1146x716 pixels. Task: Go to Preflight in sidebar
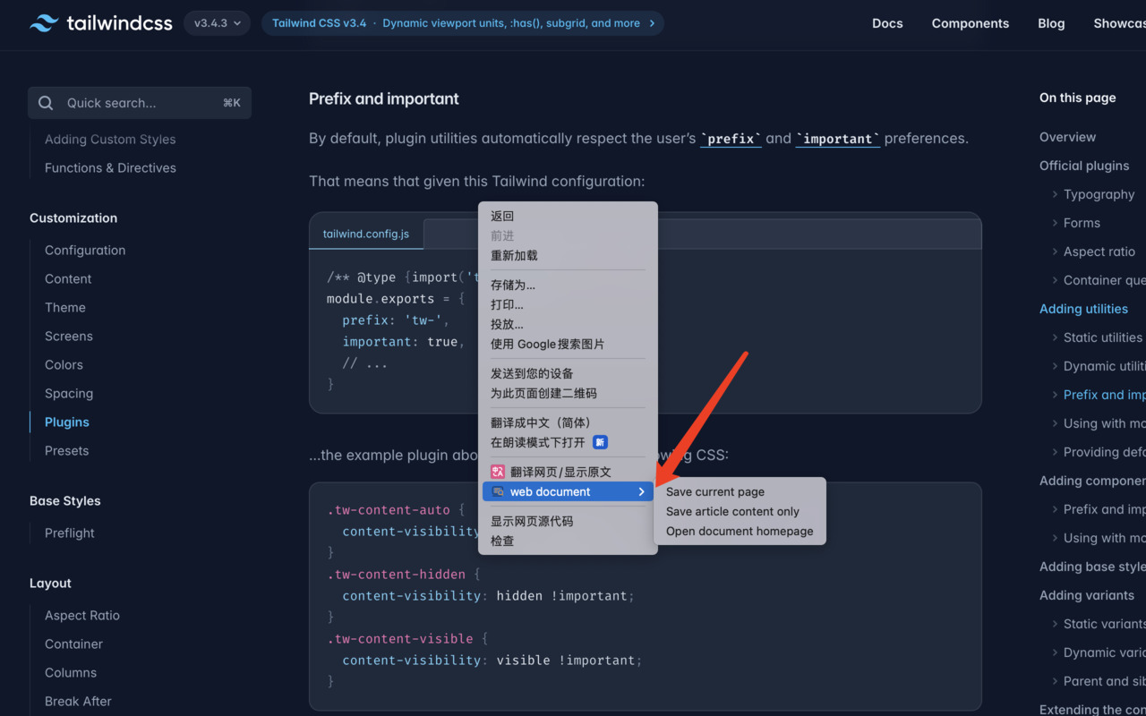coord(70,533)
